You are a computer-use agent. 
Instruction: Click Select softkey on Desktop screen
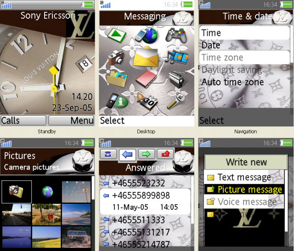pos(112,120)
